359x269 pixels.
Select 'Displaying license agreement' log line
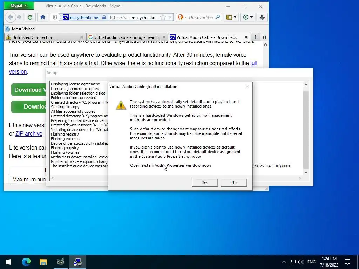pyautogui.click(x=75, y=84)
